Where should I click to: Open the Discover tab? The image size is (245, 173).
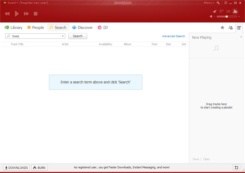(82, 28)
